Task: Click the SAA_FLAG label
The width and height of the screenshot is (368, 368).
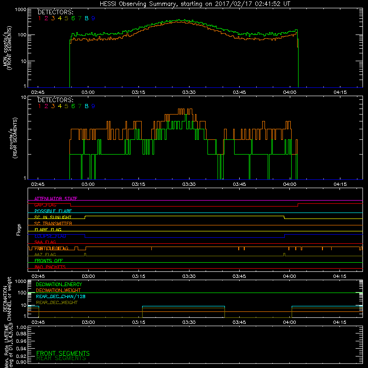Action: pyautogui.click(x=45, y=242)
